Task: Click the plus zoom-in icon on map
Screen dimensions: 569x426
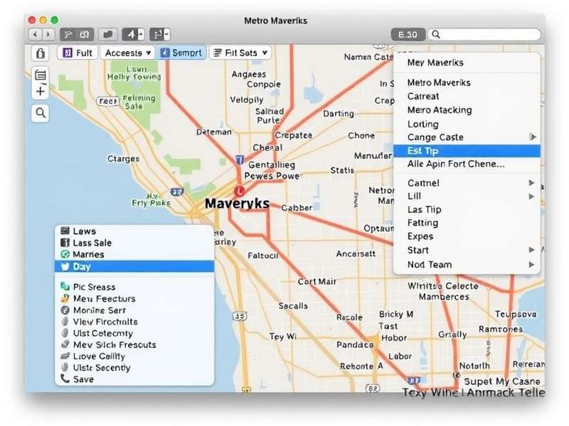Action: tap(41, 92)
